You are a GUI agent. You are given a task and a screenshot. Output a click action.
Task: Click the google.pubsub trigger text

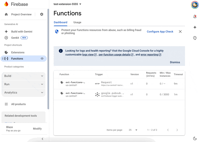pos(112,93)
